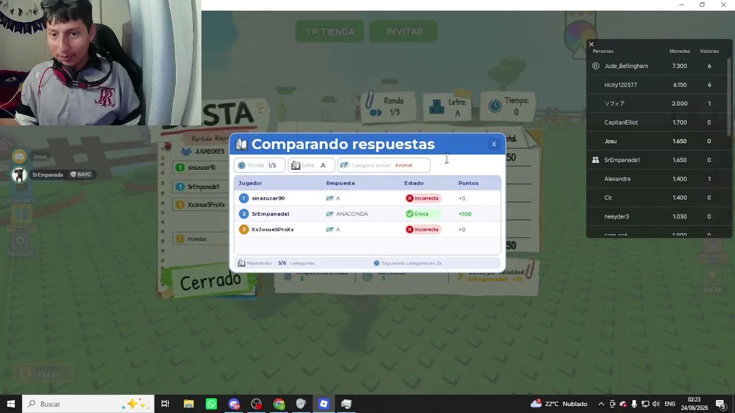Image resolution: width=735 pixels, height=413 pixels.
Task: Open the weather widget showing 22°C Nublado
Action: [x=559, y=404]
